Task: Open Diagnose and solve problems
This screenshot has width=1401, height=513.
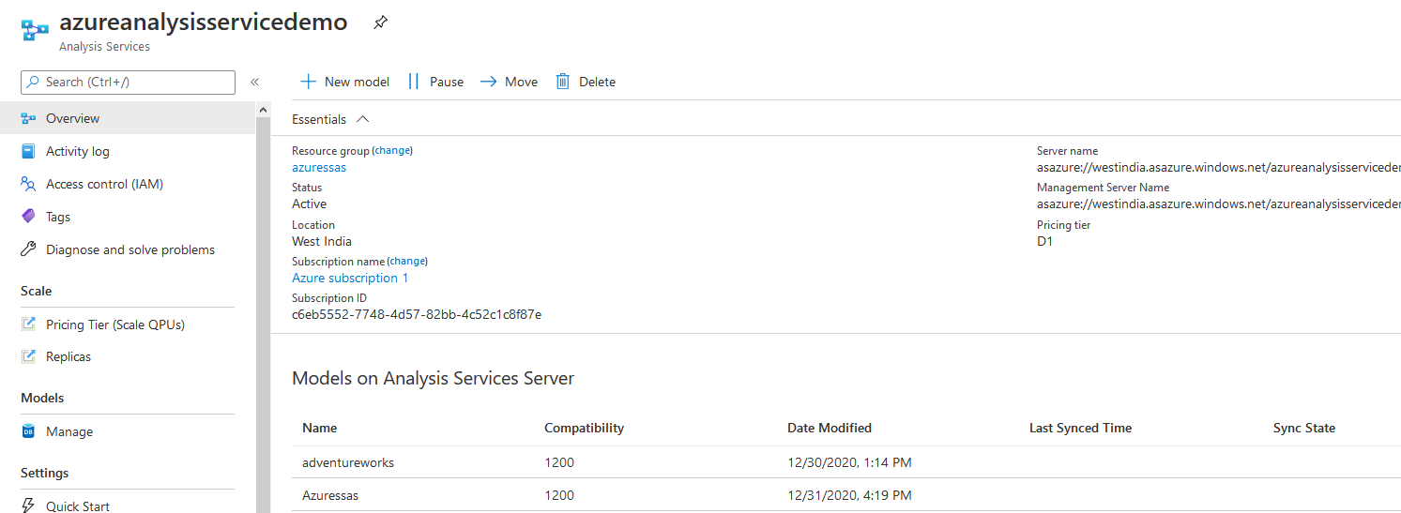Action: tap(129, 249)
